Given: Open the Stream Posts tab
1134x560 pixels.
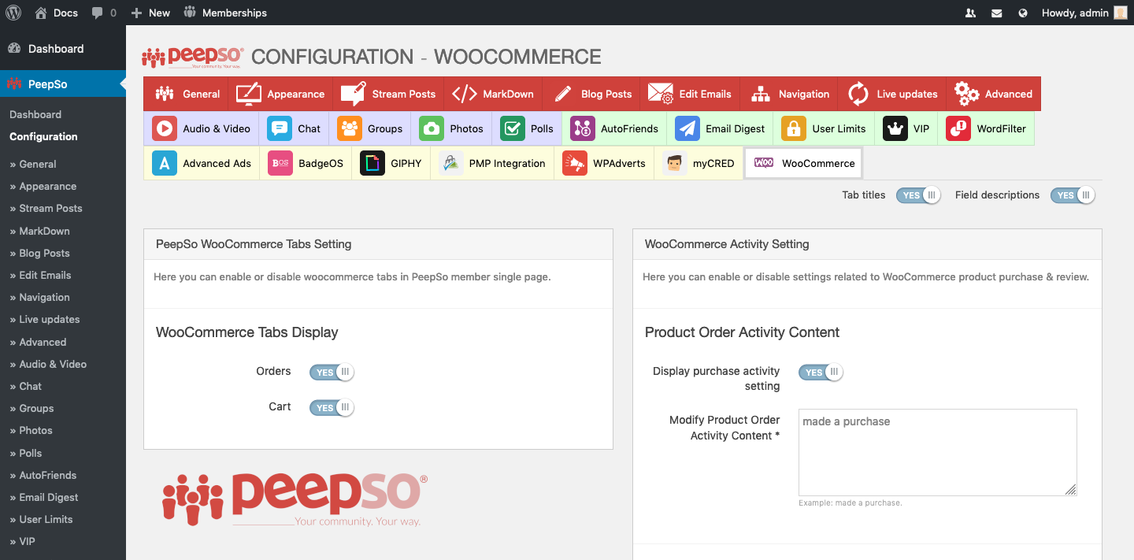Looking at the screenshot, I should pos(388,94).
